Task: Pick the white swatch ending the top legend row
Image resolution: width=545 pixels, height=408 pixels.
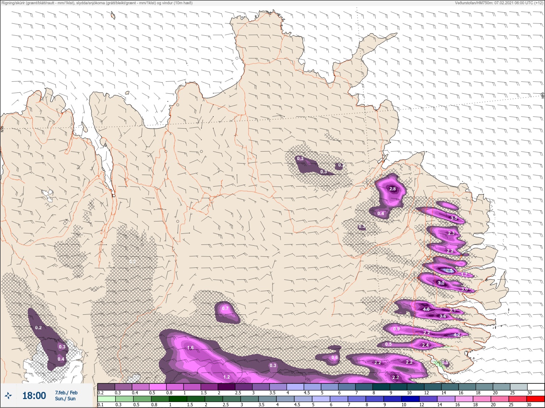Action: 536,387
